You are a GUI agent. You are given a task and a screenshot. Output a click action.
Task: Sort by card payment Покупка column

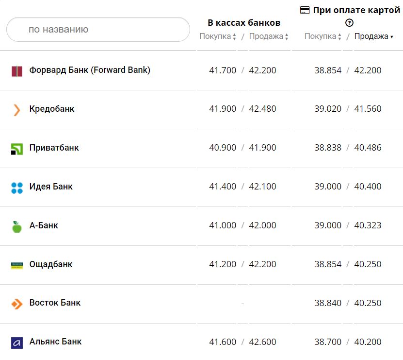tap(322, 36)
